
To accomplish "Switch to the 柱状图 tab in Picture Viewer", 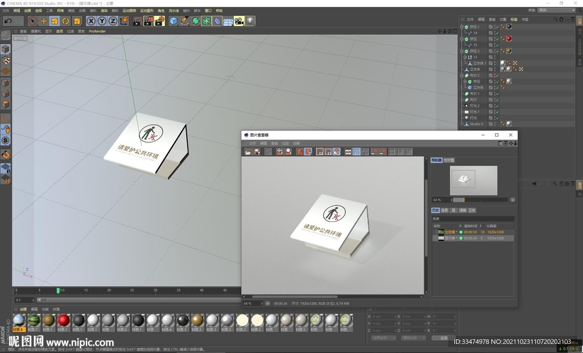I will tap(449, 161).
